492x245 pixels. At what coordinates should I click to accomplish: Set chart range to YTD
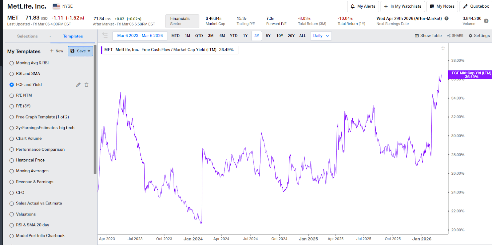click(234, 36)
